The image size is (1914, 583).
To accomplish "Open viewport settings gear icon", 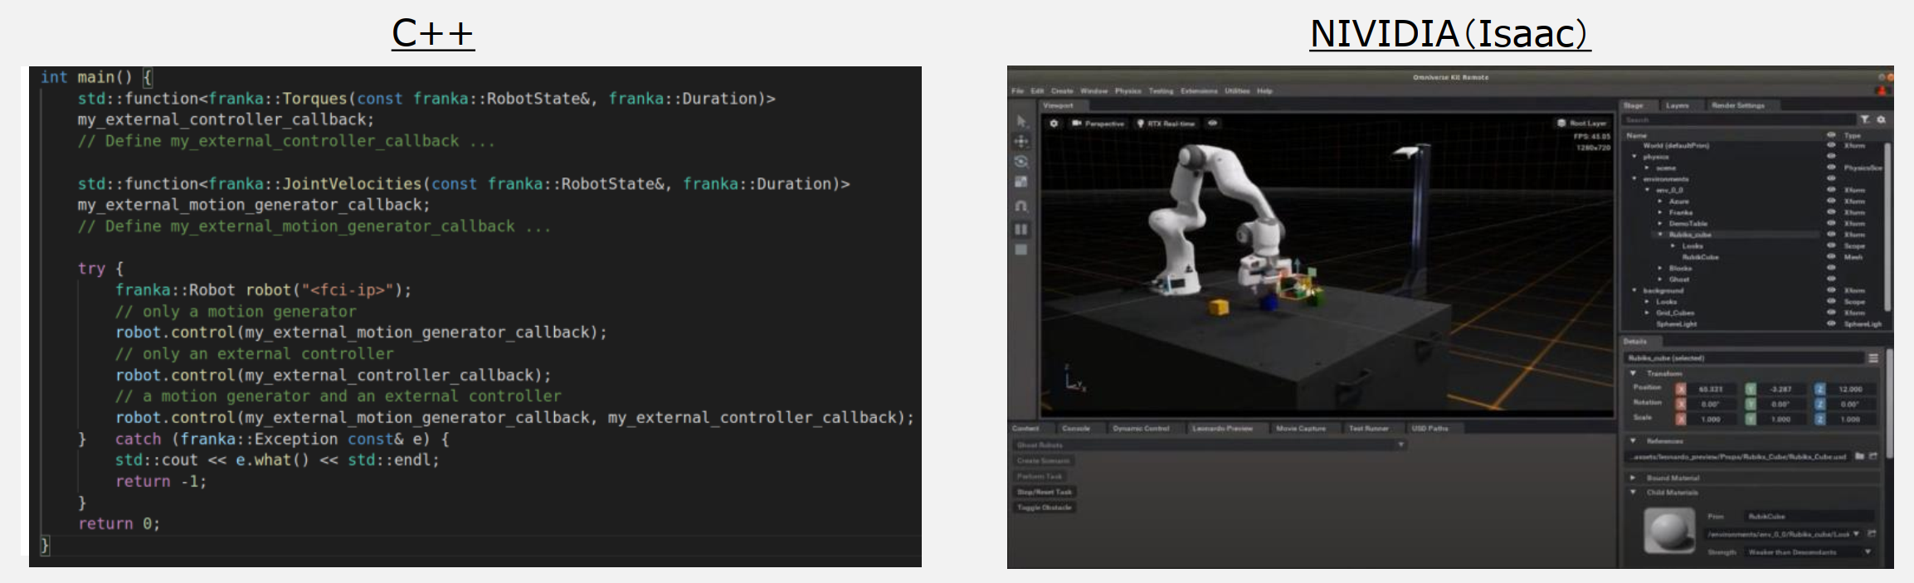I will 1054,124.
